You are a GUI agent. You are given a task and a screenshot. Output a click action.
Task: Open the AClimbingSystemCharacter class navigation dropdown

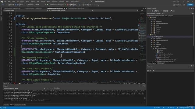[x=71, y=11]
